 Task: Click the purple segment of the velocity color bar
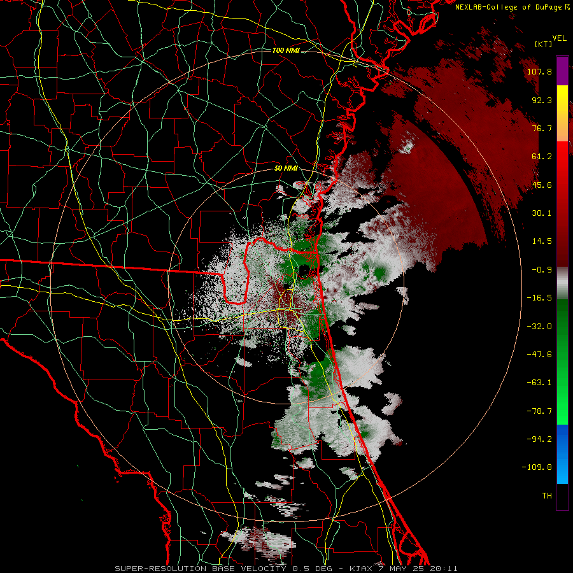tap(562, 71)
